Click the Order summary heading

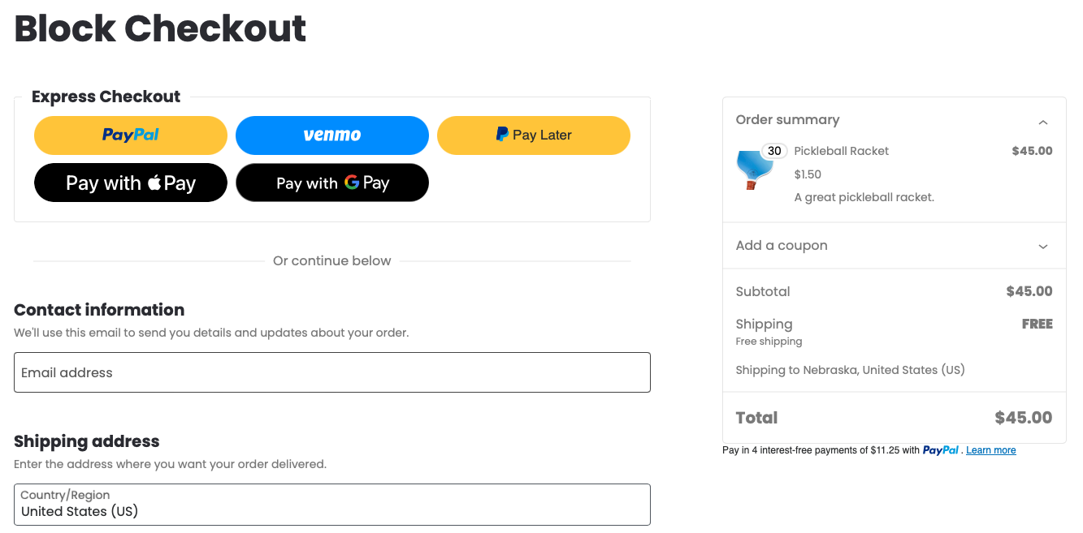(x=786, y=120)
